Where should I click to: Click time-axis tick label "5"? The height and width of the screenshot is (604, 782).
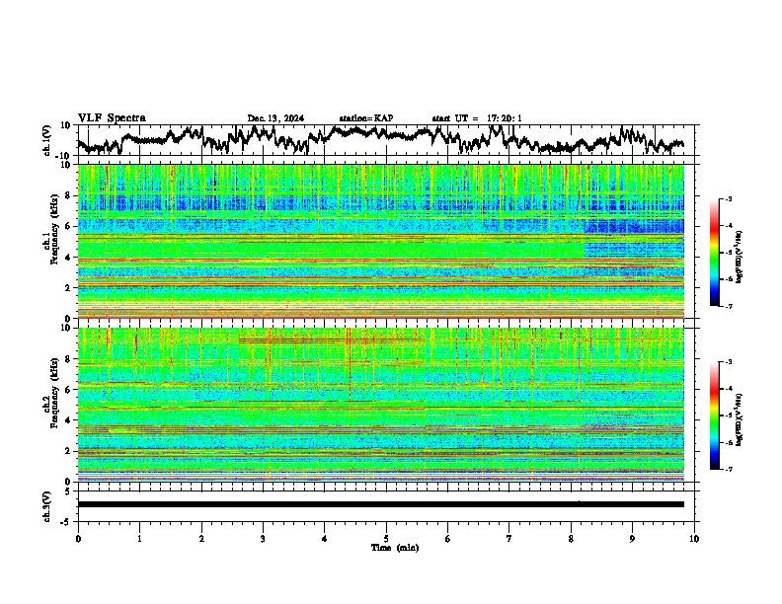click(386, 539)
